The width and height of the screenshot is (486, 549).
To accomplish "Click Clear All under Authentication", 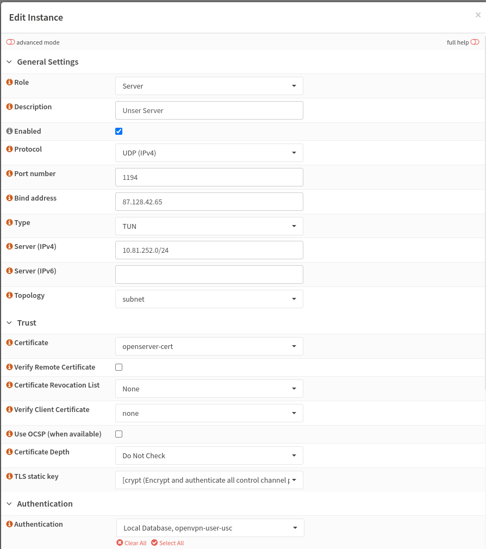I will coord(131,542).
